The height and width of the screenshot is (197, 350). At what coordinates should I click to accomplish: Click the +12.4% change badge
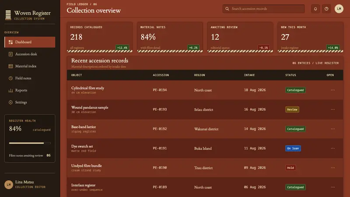point(122,48)
